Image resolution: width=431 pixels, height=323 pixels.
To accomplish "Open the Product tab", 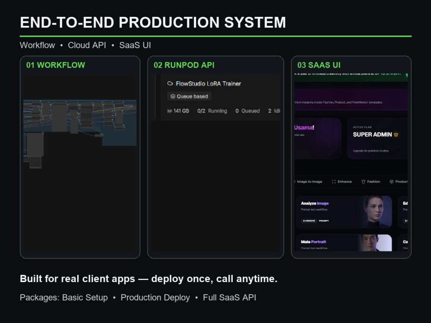I will point(399,182).
